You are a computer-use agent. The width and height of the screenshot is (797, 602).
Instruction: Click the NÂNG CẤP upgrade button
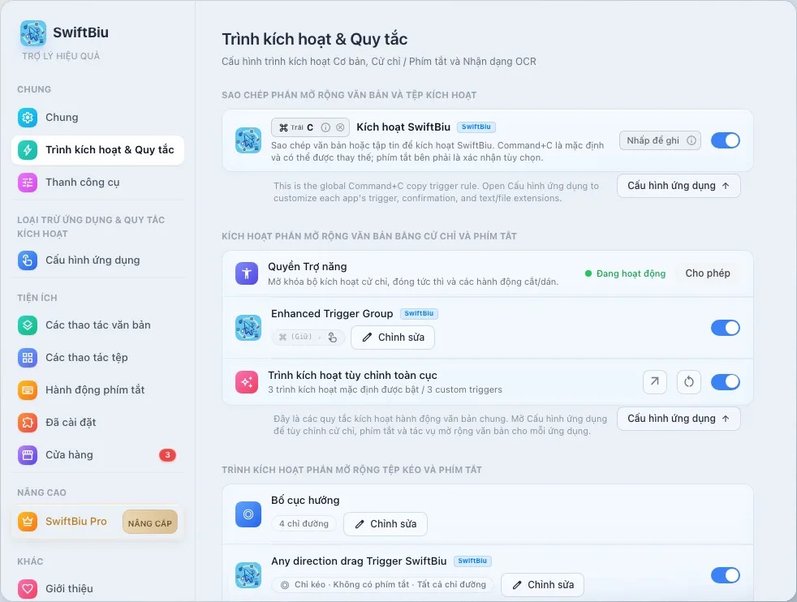click(150, 522)
